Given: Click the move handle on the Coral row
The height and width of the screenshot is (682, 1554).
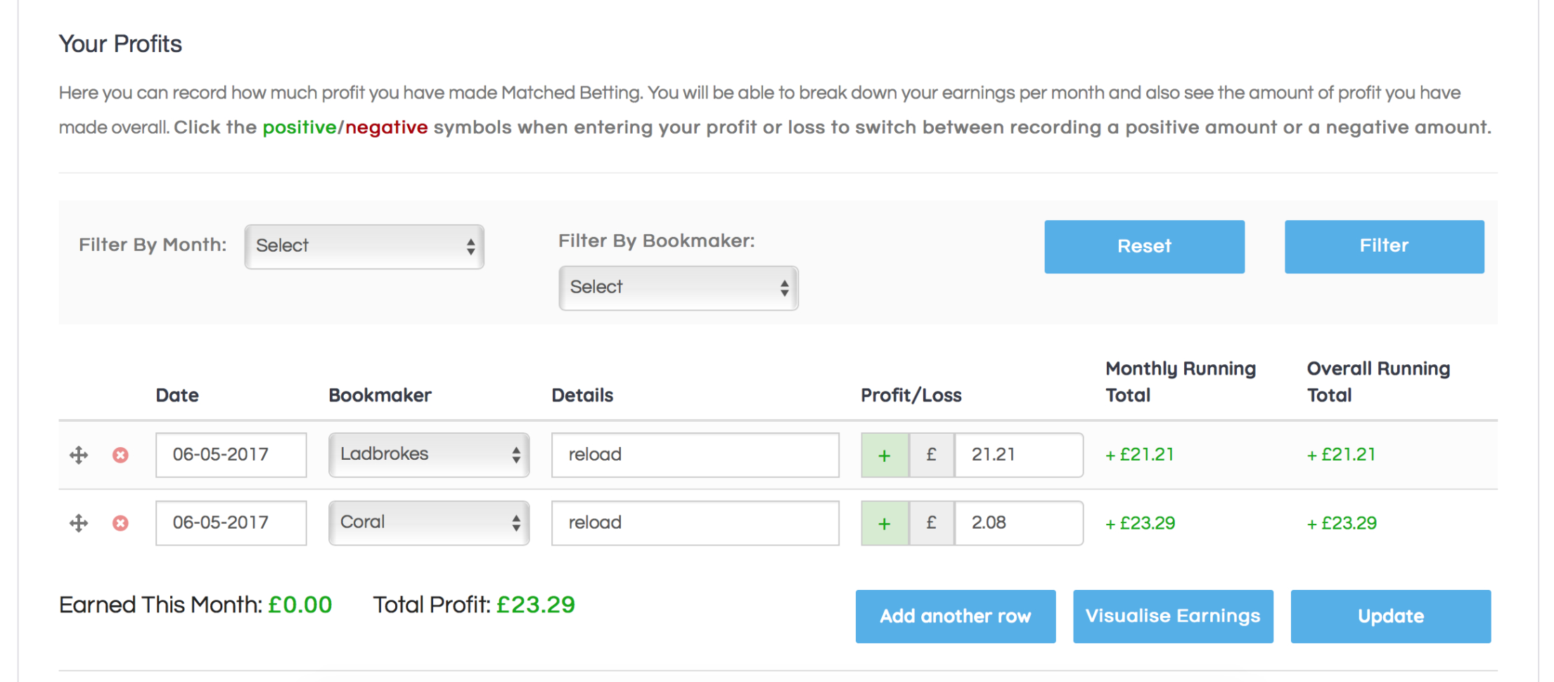Looking at the screenshot, I should tap(79, 523).
